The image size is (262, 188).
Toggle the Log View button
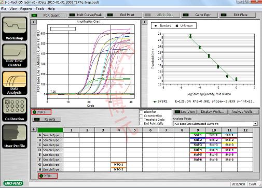(185, 112)
